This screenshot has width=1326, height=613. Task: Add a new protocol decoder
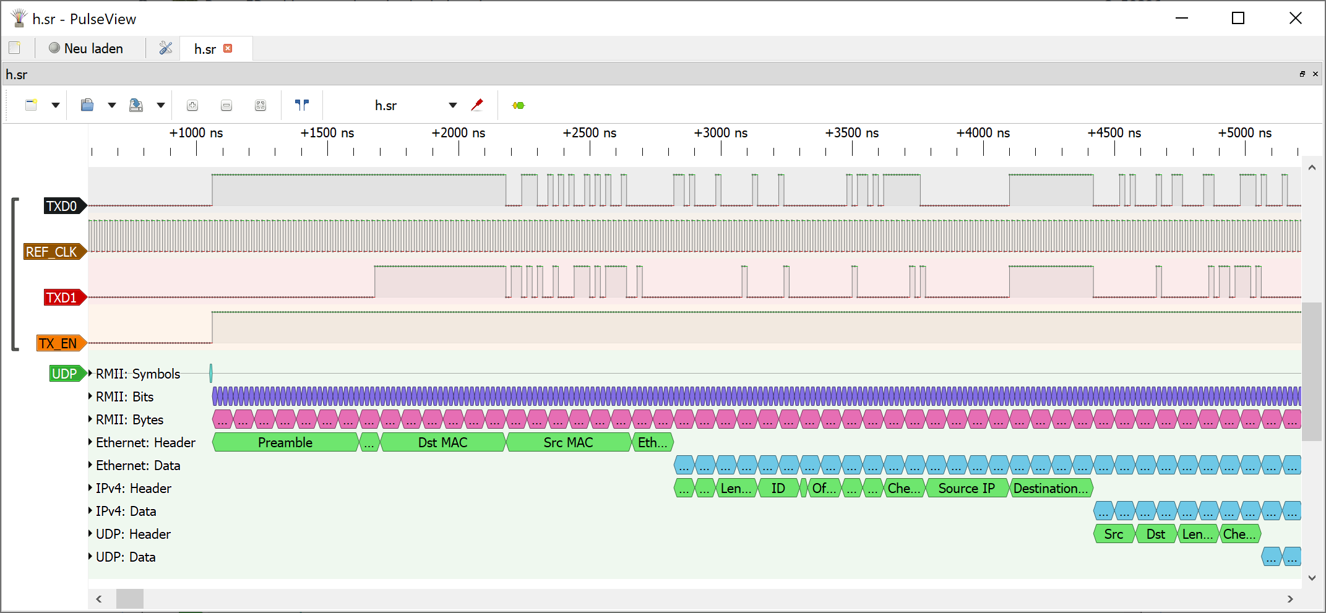[519, 105]
